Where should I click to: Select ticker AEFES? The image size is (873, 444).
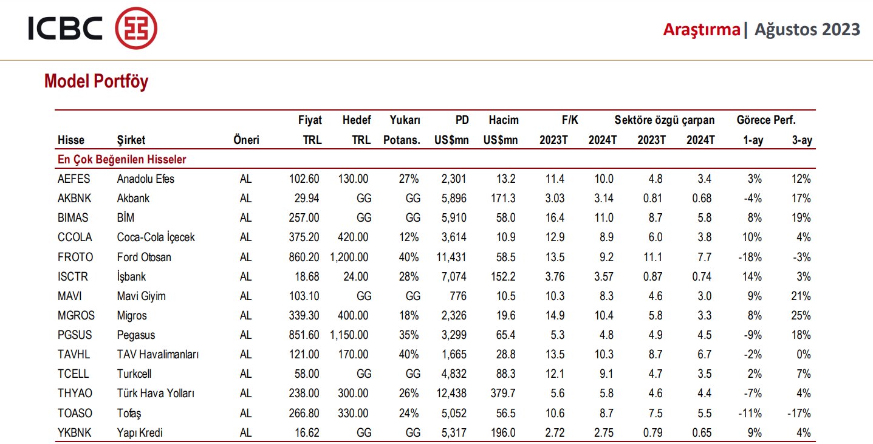[x=74, y=179]
